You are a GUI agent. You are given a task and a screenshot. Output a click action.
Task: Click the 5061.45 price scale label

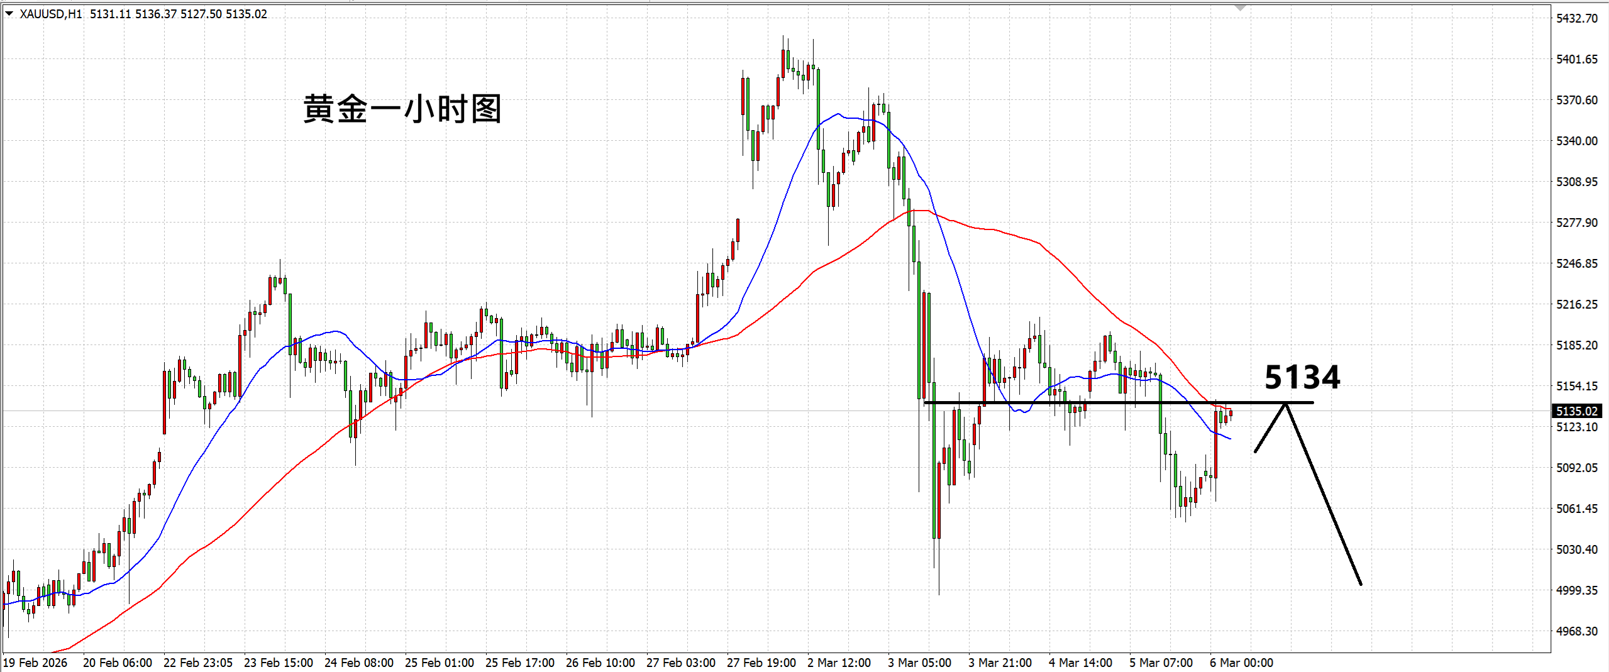click(x=1576, y=509)
